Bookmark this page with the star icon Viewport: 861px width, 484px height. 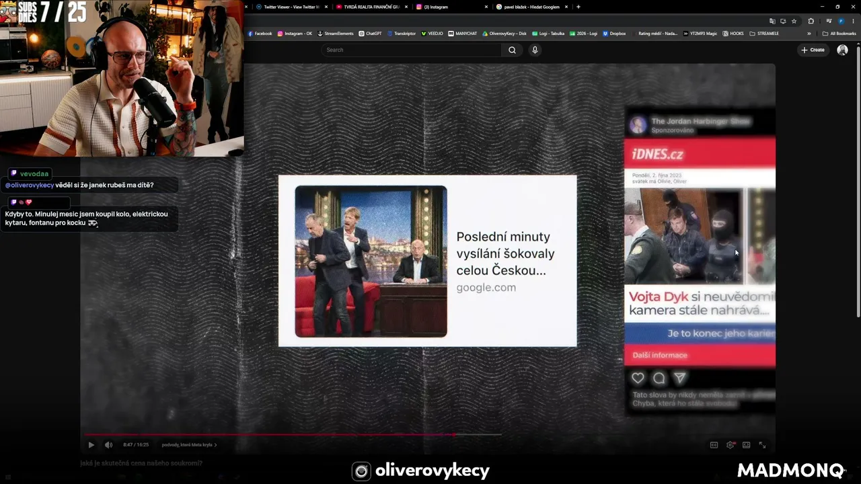click(x=794, y=21)
